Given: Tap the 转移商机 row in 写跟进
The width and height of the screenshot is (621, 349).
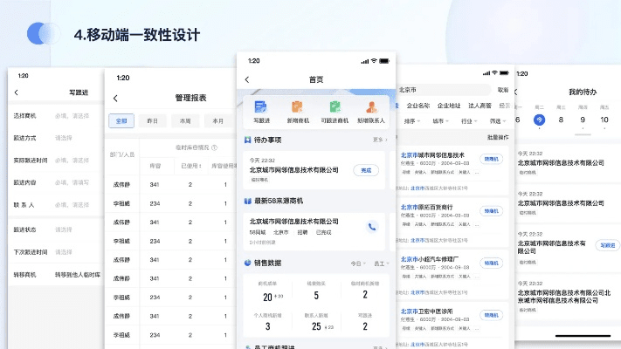Looking at the screenshot, I should pyautogui.click(x=56, y=275).
